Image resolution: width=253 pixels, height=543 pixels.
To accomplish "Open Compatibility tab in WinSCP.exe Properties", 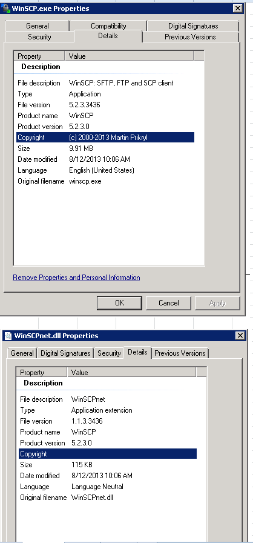I will tap(108, 25).
